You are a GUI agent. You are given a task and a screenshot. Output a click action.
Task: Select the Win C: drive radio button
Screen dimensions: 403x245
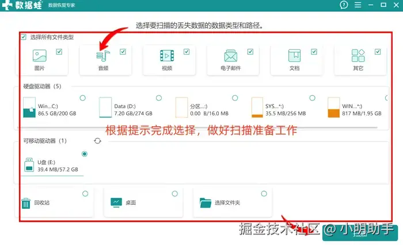[83, 98]
